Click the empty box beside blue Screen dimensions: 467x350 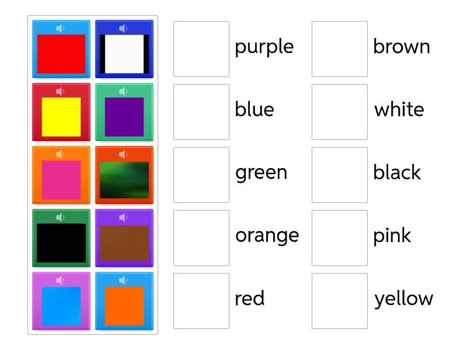pyautogui.click(x=201, y=112)
